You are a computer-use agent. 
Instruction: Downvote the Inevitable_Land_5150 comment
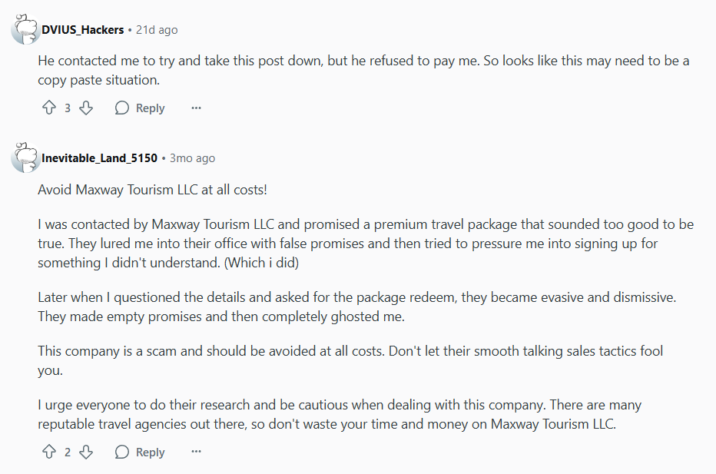pos(86,452)
